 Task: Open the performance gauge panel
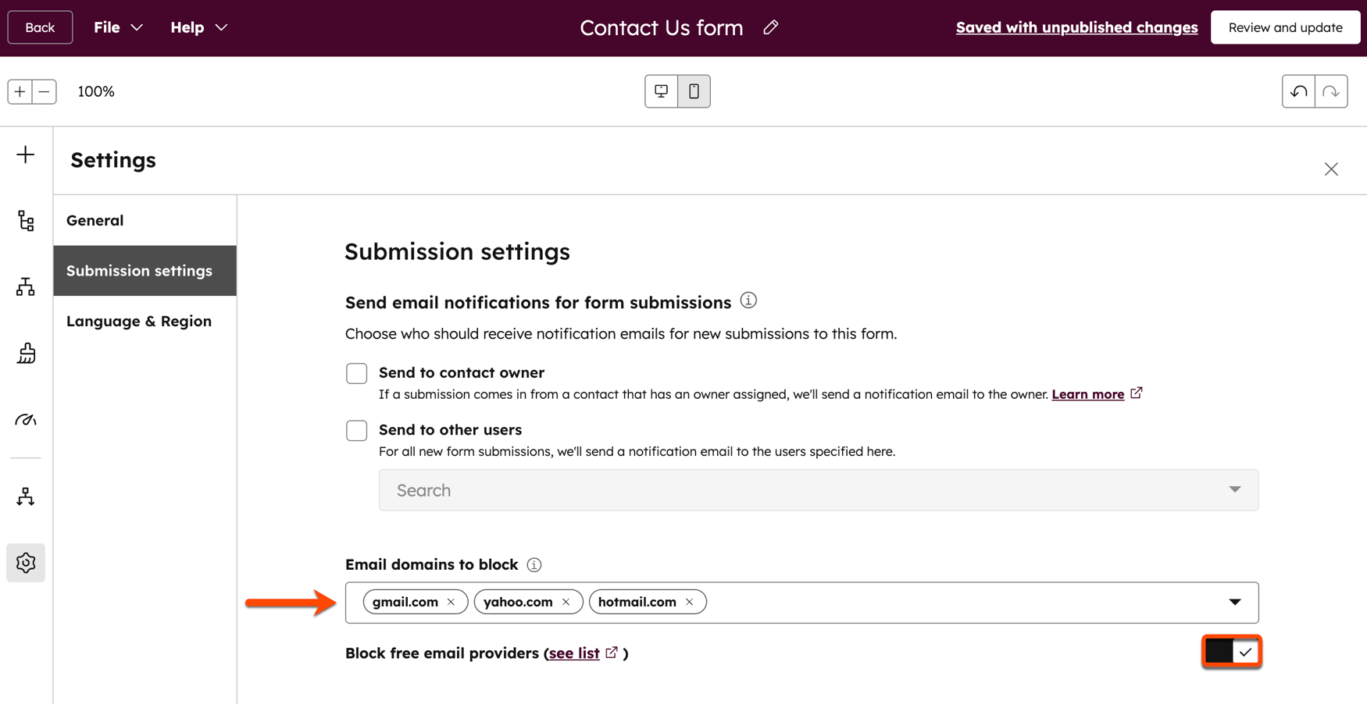pos(25,419)
